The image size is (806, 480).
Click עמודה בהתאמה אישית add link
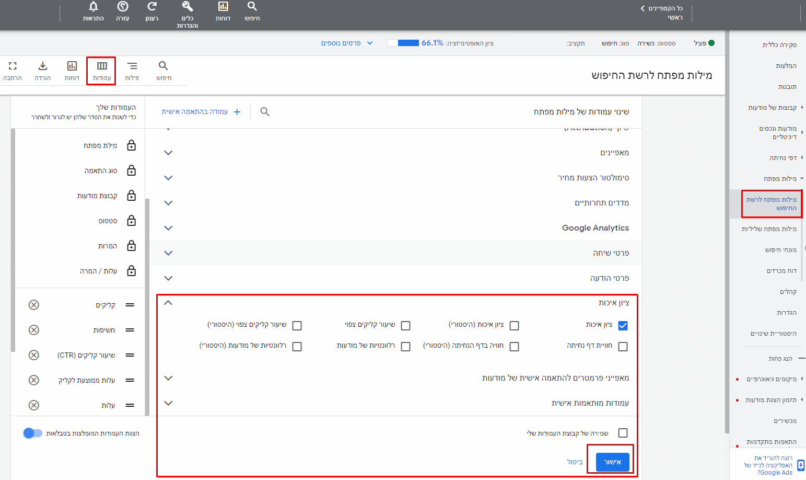click(x=201, y=112)
